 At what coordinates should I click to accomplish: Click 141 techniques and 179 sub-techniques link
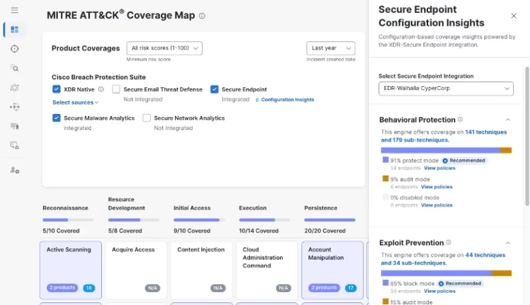(x=444, y=136)
